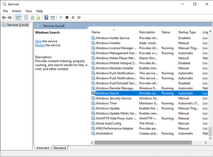This screenshot has width=213, height=157.
Task: Click the Export List toolbar icon
Action: [x=39, y=17]
